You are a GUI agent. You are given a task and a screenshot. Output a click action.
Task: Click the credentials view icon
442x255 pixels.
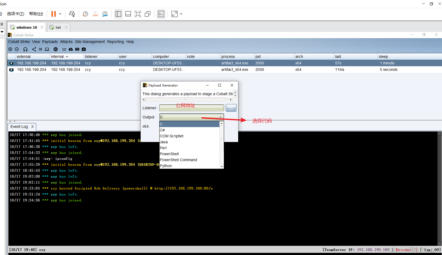point(64,49)
